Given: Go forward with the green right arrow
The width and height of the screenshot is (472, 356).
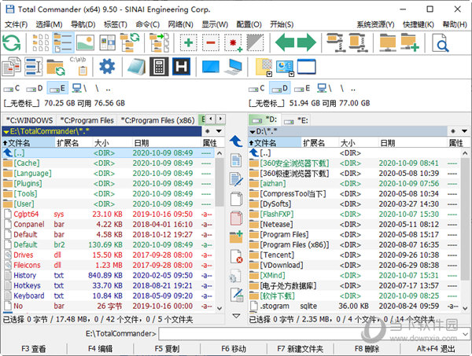Looking at the screenshot, I should click(307, 42).
